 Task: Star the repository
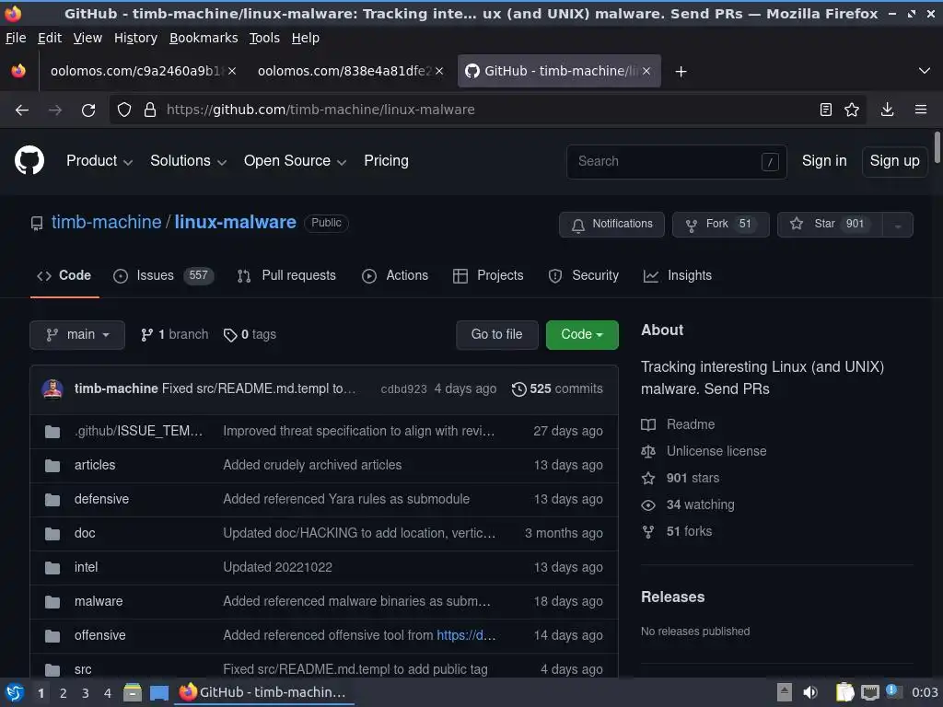pyautogui.click(x=830, y=225)
